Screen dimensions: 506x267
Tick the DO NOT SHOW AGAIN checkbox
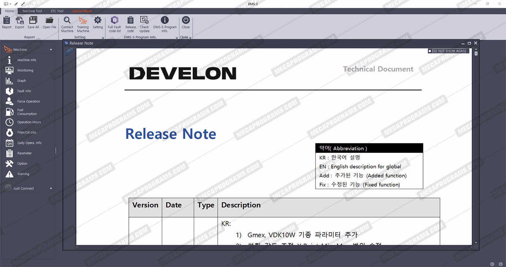tap(430, 51)
